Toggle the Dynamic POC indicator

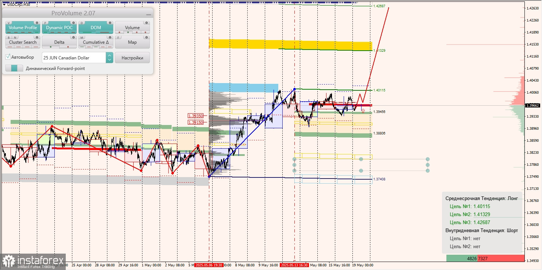pos(59,27)
